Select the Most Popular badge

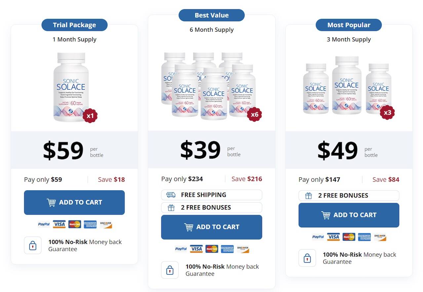pos(349,25)
